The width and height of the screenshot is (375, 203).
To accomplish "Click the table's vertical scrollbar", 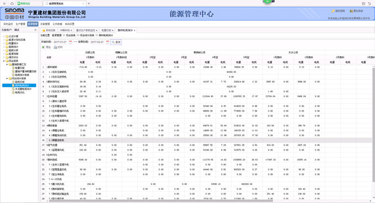I will (x=373, y=124).
